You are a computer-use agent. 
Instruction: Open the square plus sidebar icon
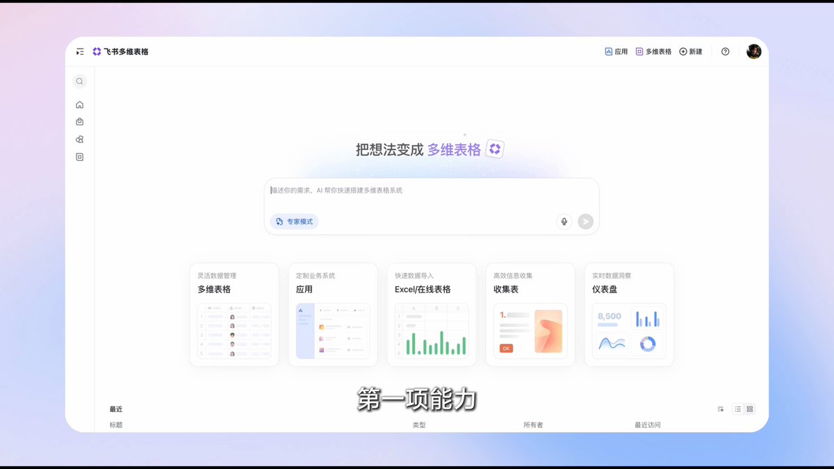click(x=80, y=157)
